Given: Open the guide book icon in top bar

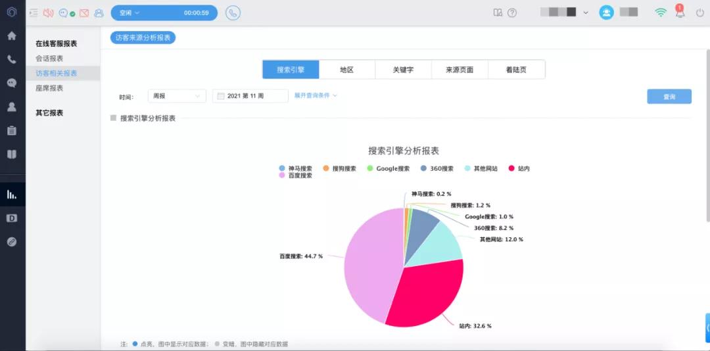Looking at the screenshot, I should coord(498,12).
